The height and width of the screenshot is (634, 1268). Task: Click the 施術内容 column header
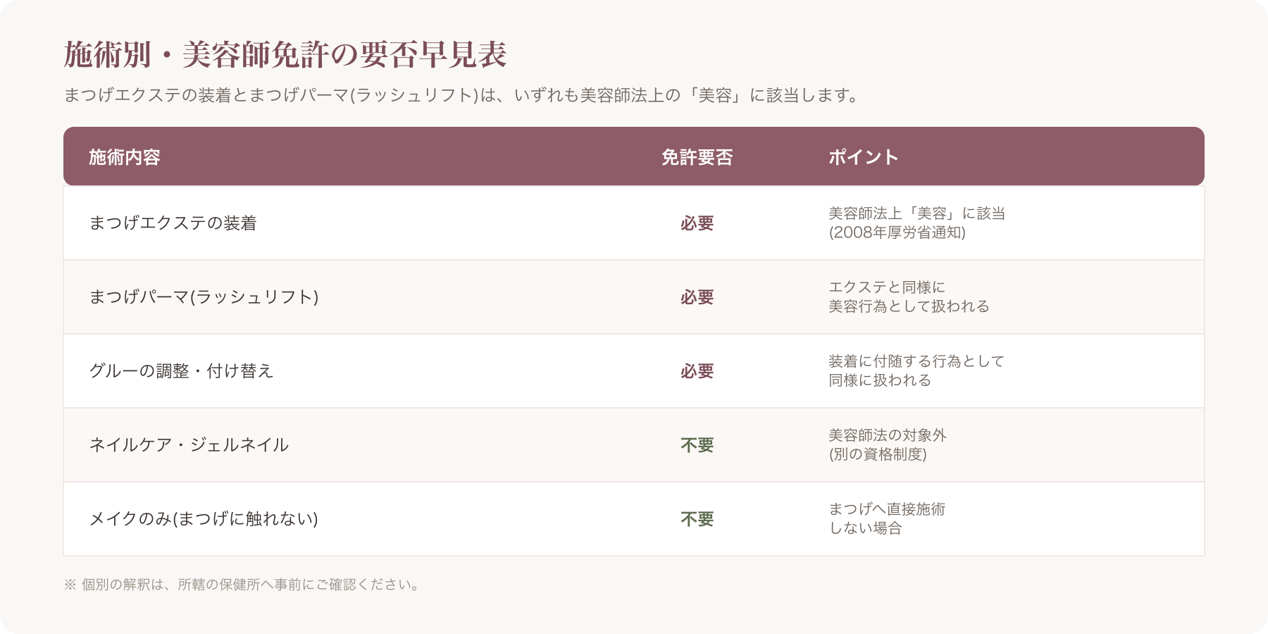coord(125,157)
